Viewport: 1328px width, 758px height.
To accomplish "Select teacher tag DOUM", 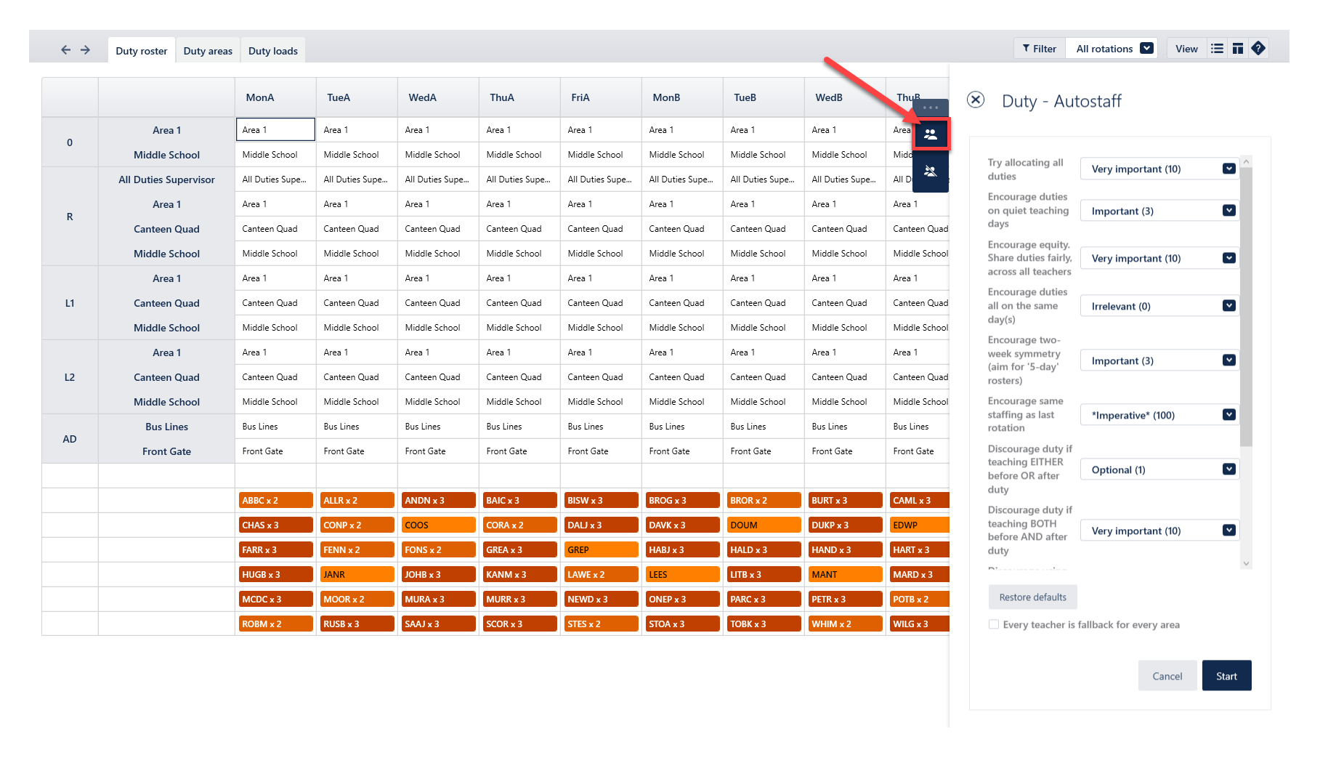I will 764,525.
